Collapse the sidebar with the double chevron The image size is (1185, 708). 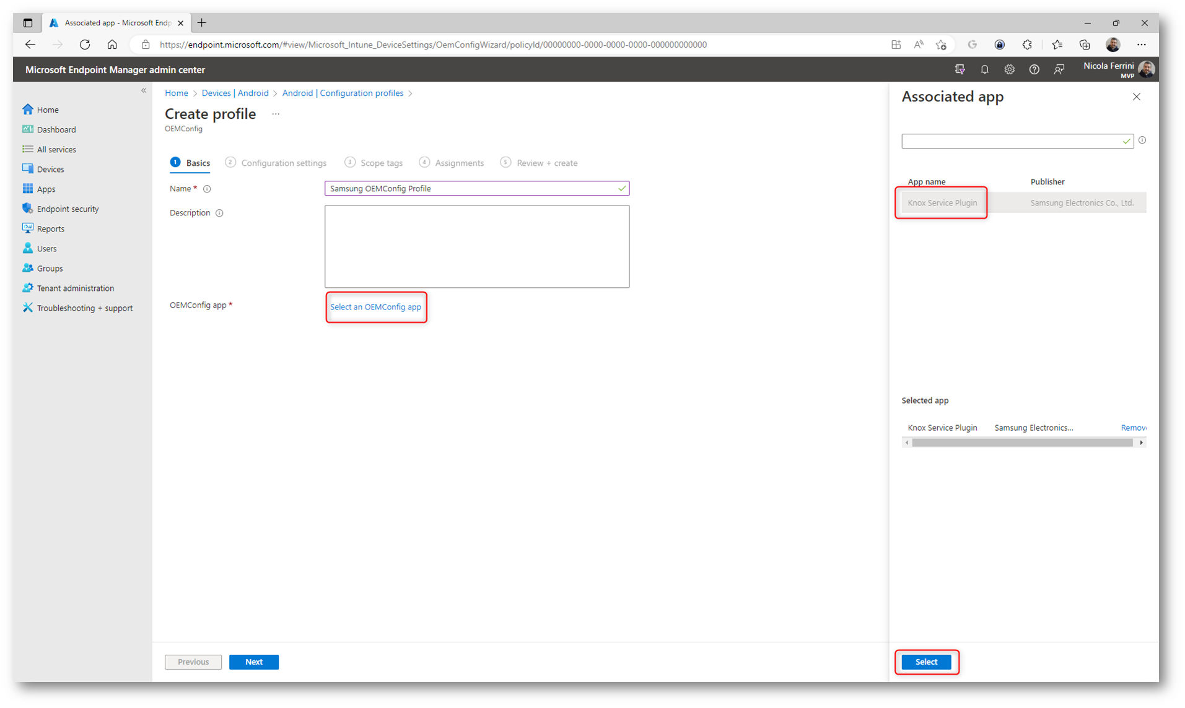pos(144,90)
